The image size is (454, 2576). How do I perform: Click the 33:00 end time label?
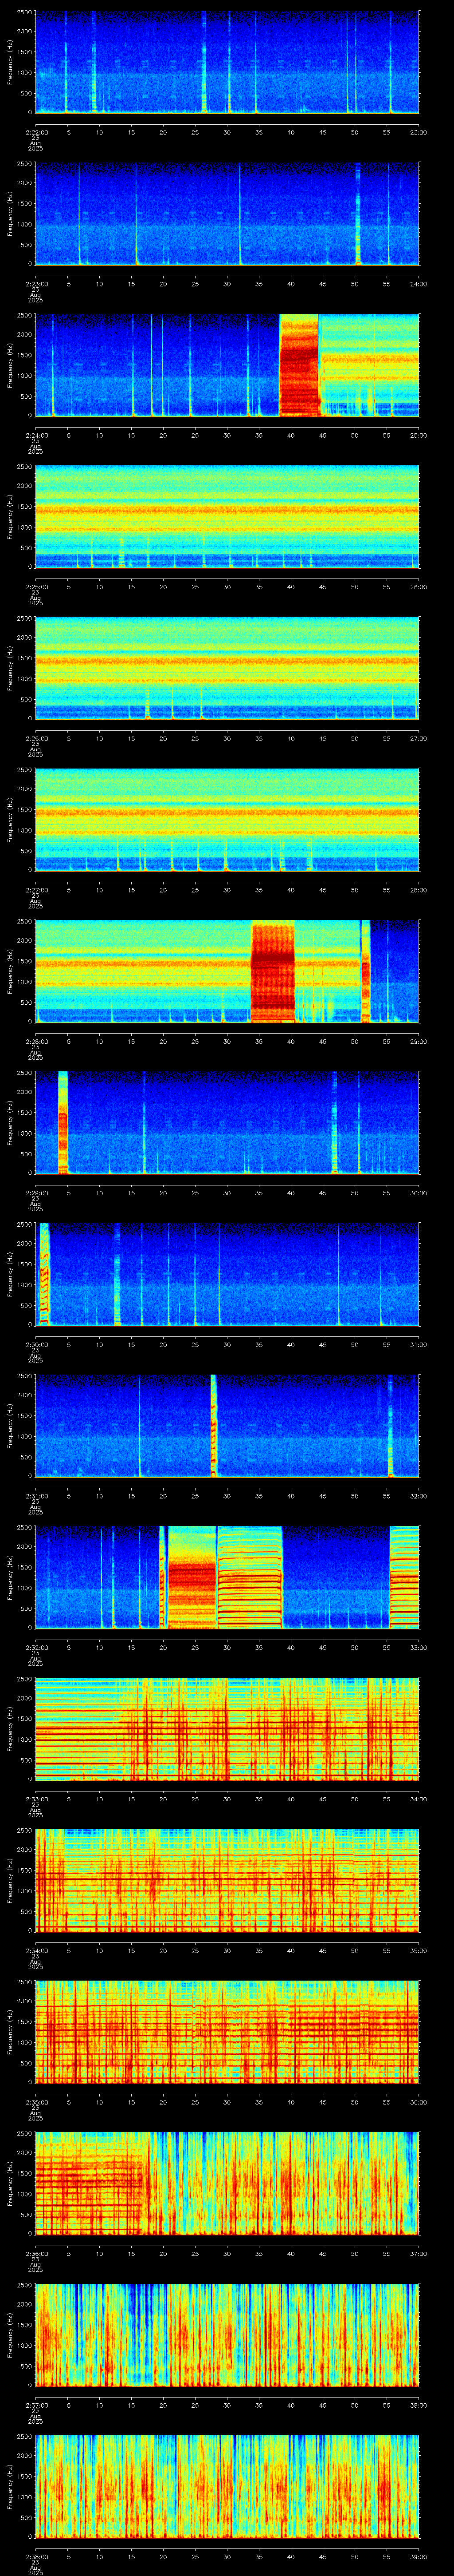(x=419, y=1647)
